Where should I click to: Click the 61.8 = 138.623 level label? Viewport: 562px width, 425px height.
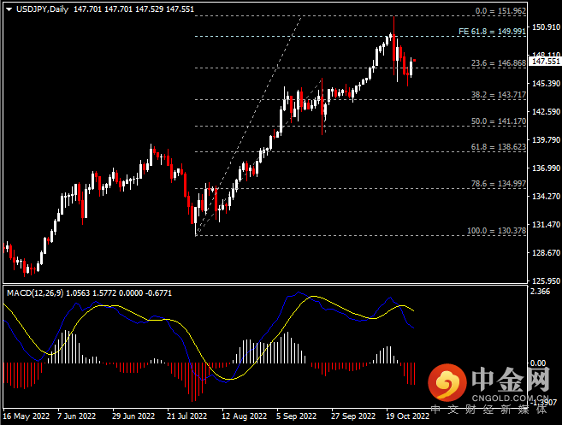tap(498, 147)
